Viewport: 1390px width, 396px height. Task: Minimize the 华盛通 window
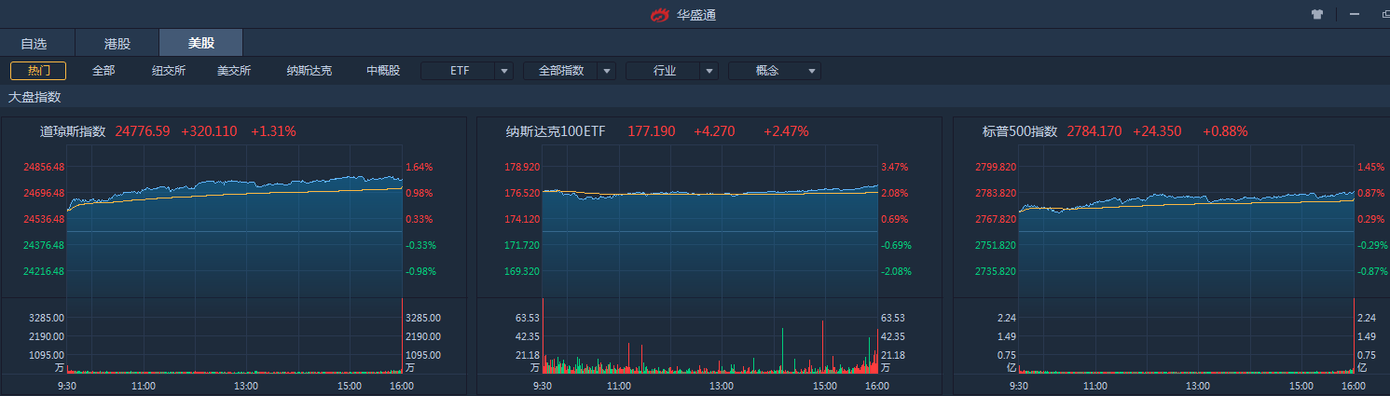1354,14
